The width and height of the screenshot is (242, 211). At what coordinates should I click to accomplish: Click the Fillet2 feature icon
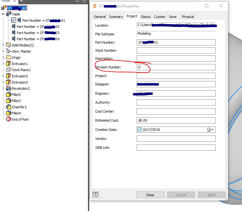(8, 94)
